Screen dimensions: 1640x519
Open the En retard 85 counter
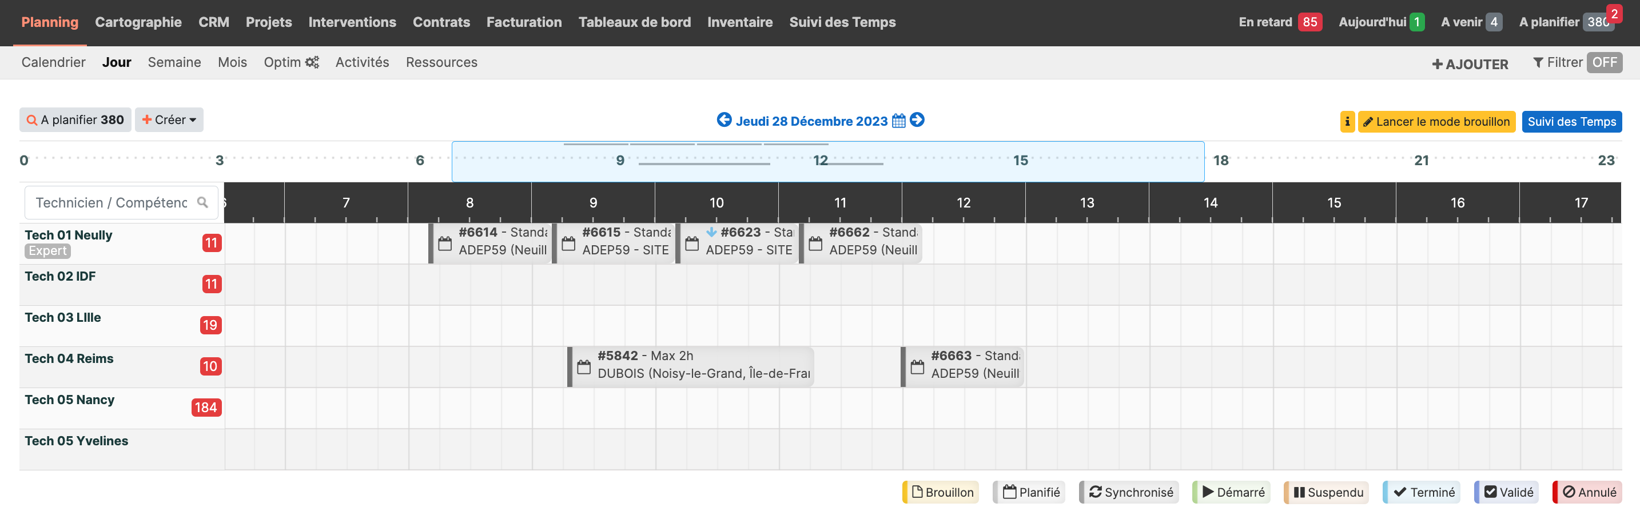pos(1280,22)
